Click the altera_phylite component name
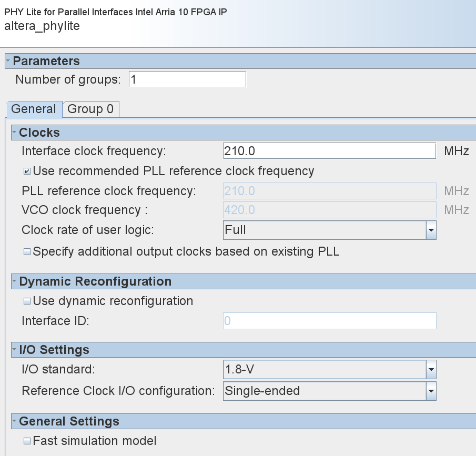Image resolution: width=476 pixels, height=456 pixels. coord(42,26)
